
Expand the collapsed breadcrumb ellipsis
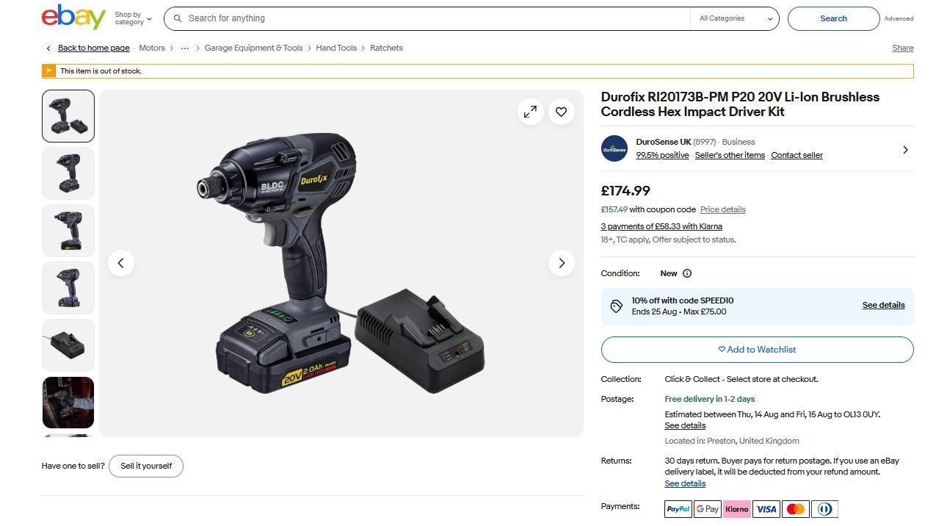coord(185,48)
